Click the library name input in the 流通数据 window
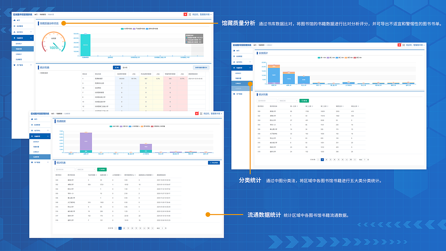 coord(65,169)
